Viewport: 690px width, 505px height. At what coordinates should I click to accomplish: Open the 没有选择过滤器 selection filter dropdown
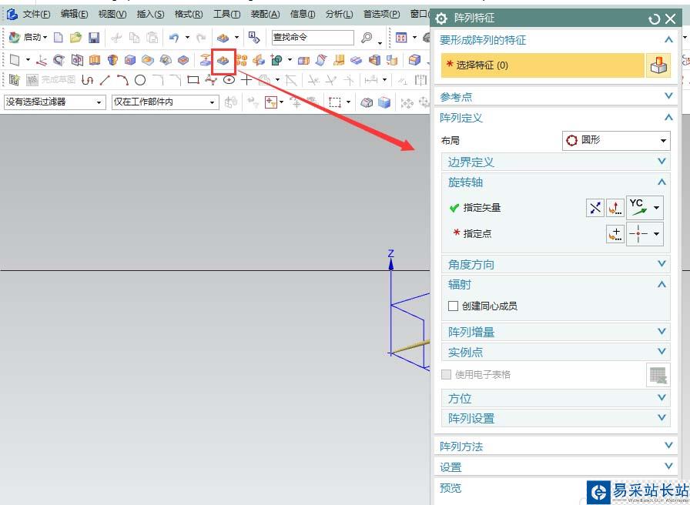55,102
